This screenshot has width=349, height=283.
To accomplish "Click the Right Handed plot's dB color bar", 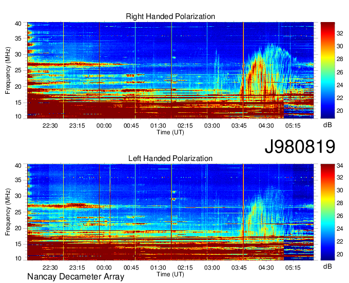I will (327, 70).
